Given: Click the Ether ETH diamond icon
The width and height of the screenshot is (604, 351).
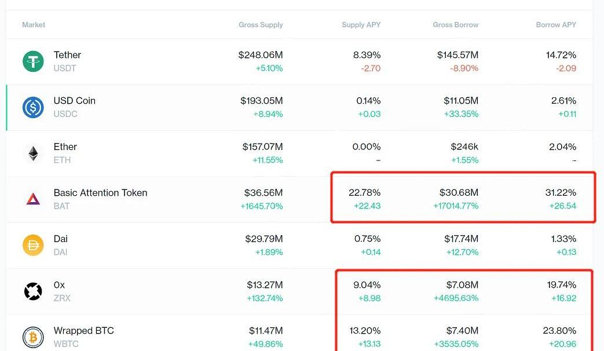Looking at the screenshot, I should tap(33, 153).
